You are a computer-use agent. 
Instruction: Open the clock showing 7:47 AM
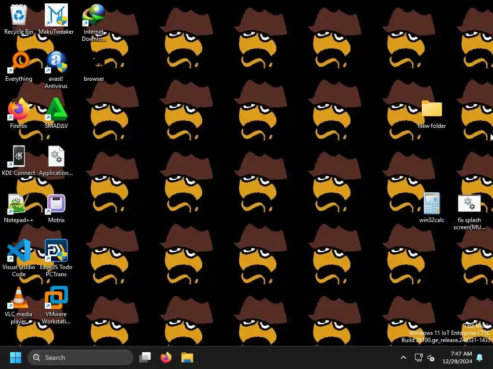click(457, 357)
